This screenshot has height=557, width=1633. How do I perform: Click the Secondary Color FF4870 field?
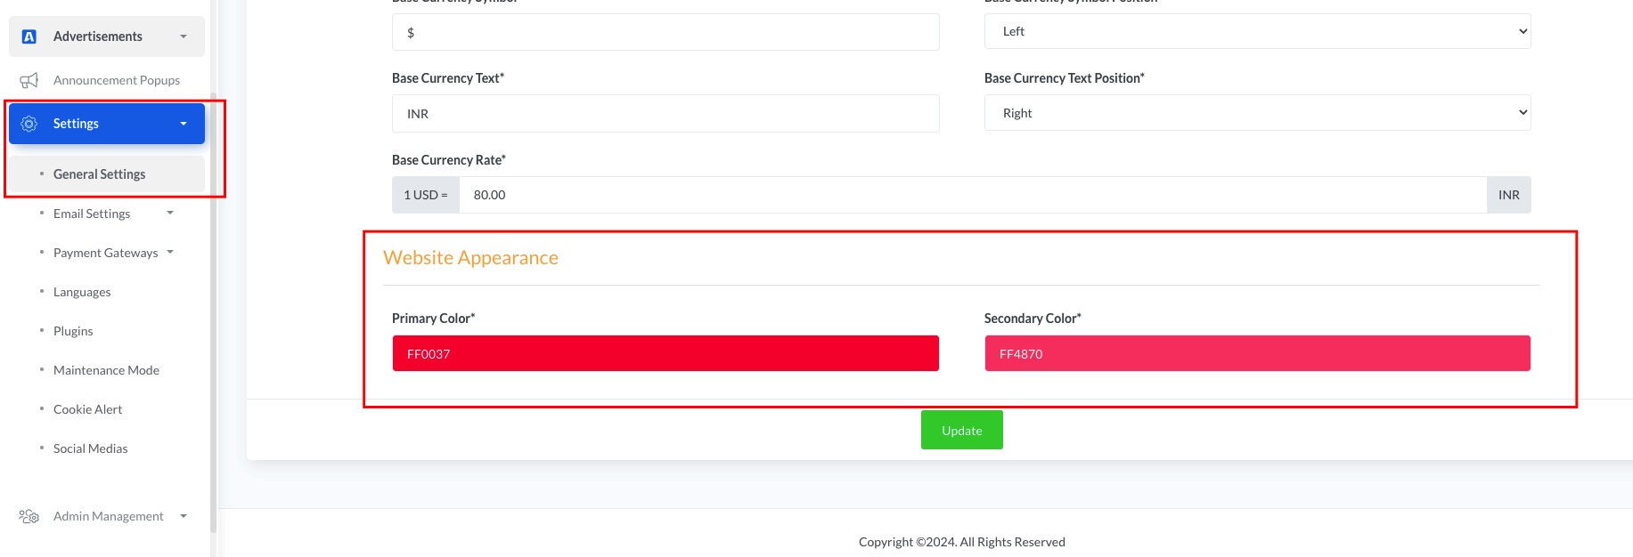tap(1257, 353)
